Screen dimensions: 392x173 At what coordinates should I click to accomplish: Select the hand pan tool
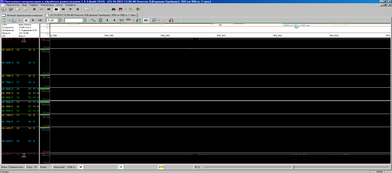[122, 20]
